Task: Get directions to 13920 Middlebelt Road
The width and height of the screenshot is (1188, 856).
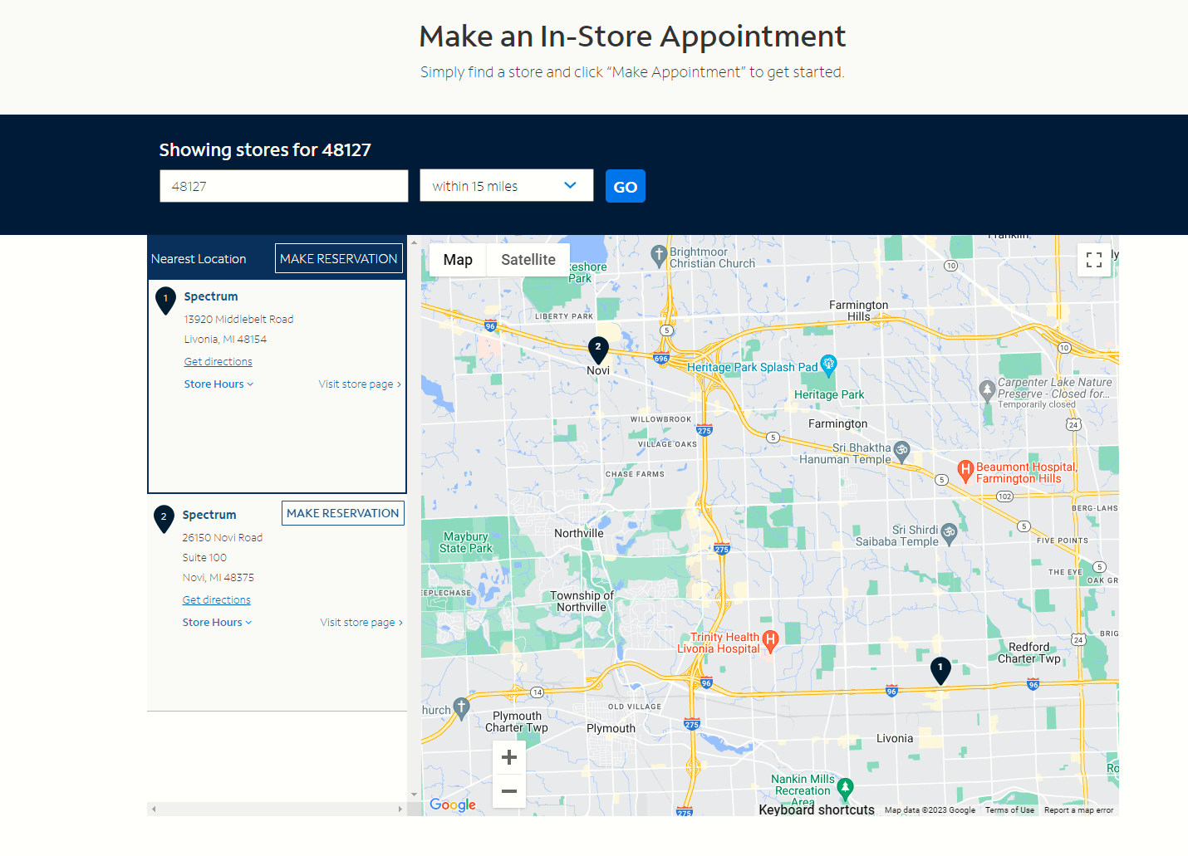Action: click(x=218, y=362)
